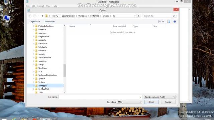Select the security folder
This screenshot has width=214, height=120.
(x=42, y=54)
